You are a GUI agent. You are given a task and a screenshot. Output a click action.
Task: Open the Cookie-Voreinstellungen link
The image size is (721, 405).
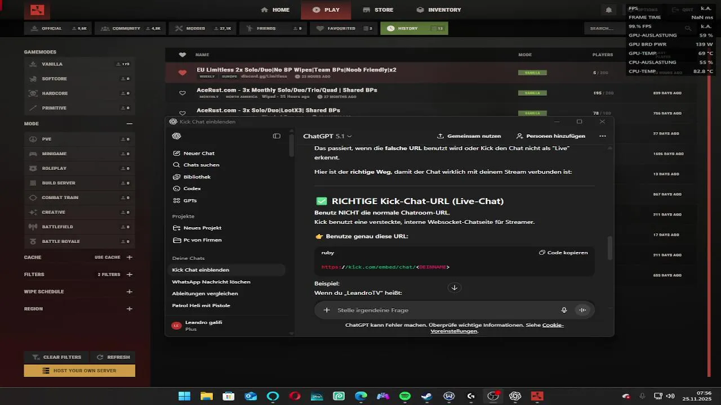coord(497,328)
